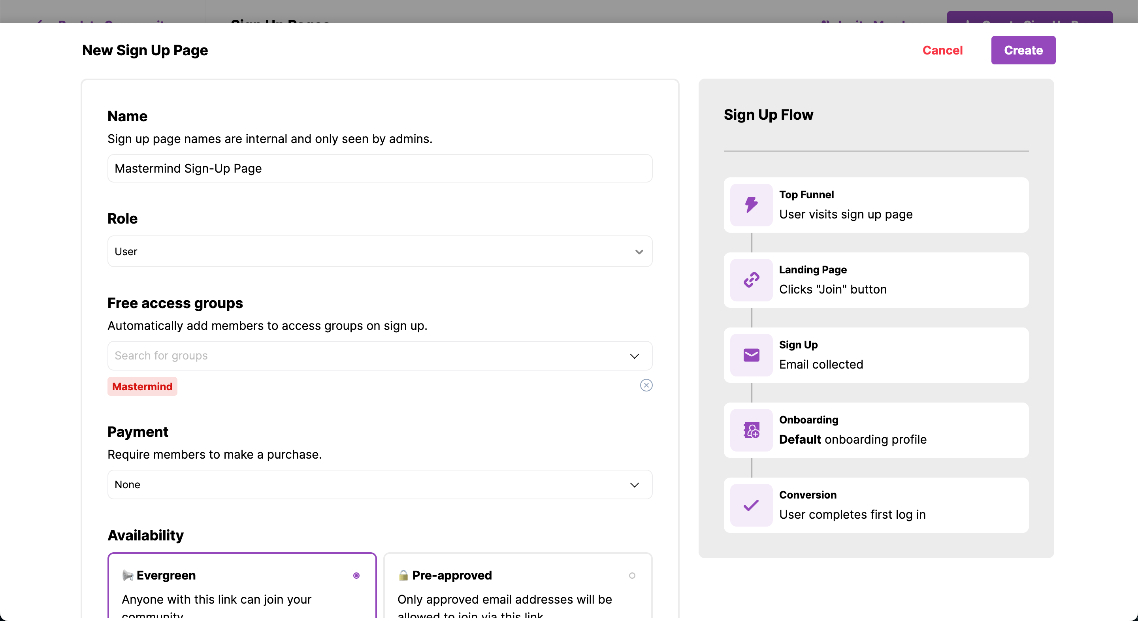1138x621 pixels.
Task: Select the Evergreen availability radio button
Action: point(356,576)
